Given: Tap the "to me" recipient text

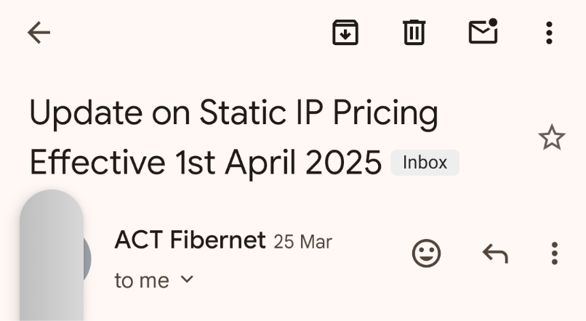Looking at the screenshot, I should (142, 280).
